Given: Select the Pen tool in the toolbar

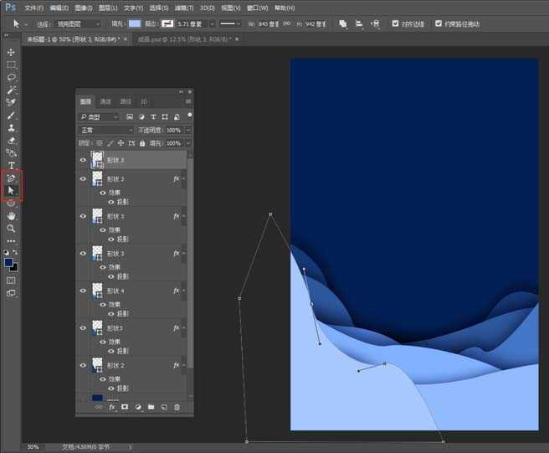Looking at the screenshot, I should 11,178.
